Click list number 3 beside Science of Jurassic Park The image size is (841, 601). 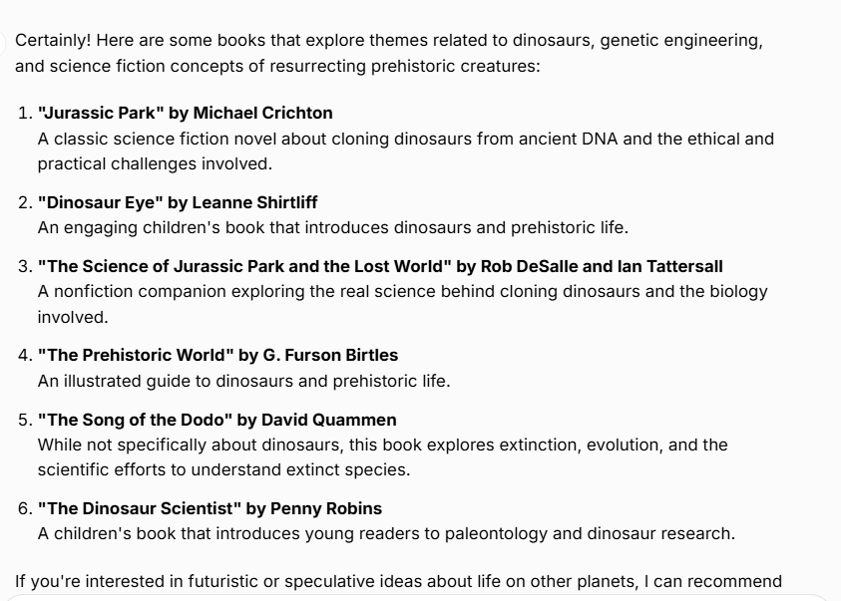click(24, 266)
